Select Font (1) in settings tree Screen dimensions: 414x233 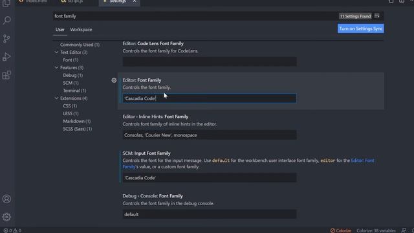point(71,60)
